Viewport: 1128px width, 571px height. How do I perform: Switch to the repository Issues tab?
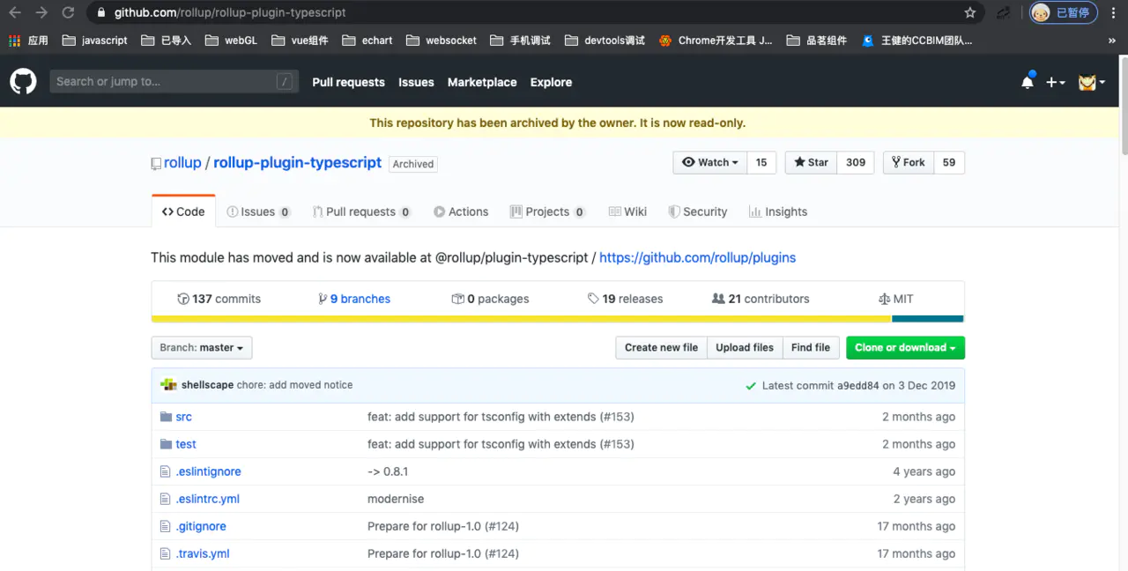point(258,211)
